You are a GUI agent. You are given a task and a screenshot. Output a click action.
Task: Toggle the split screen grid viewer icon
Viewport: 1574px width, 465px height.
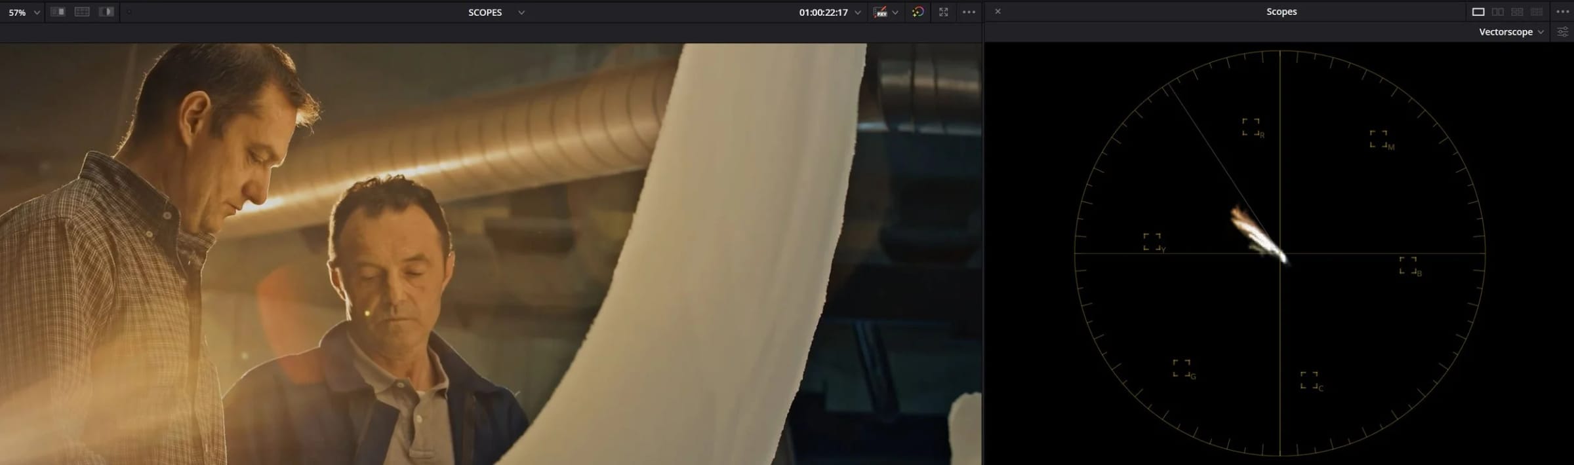82,12
